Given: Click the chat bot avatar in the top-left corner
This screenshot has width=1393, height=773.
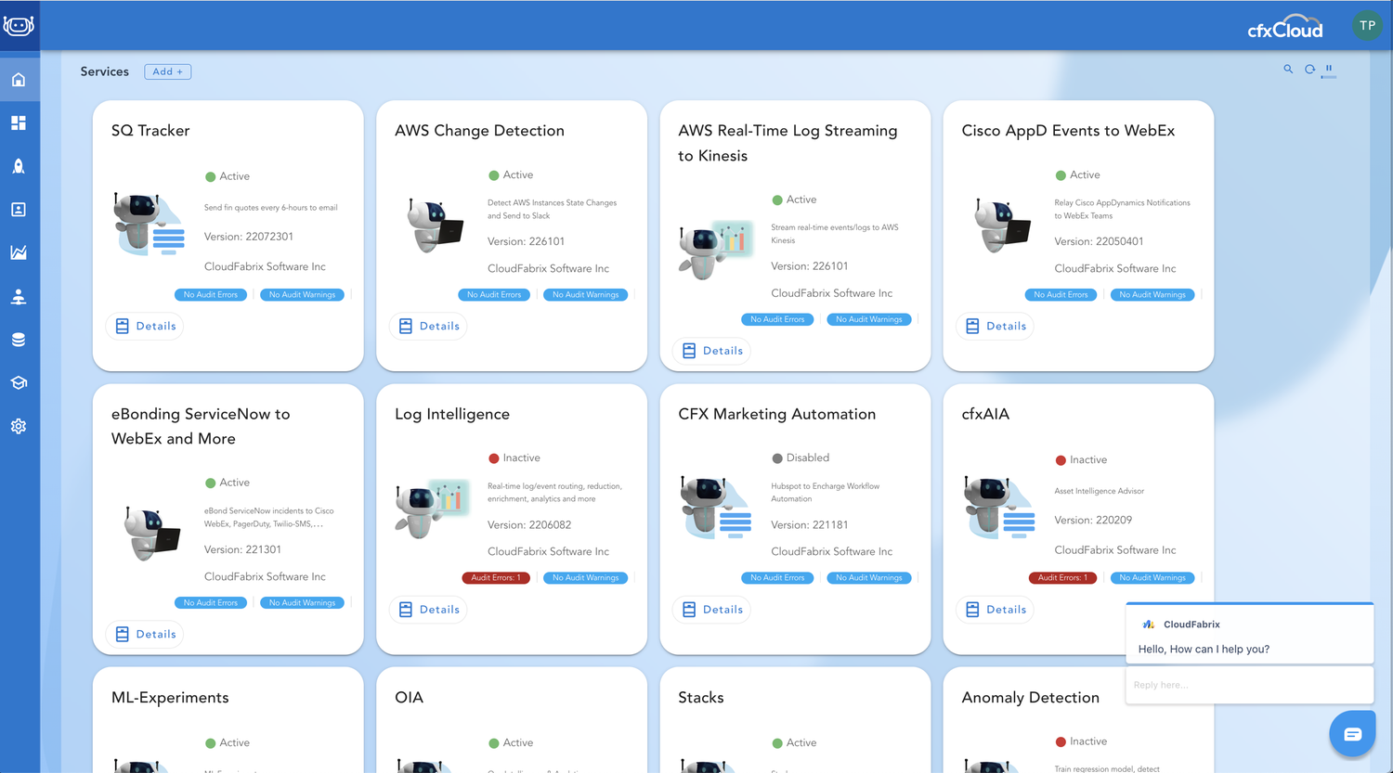Looking at the screenshot, I should (x=19, y=25).
